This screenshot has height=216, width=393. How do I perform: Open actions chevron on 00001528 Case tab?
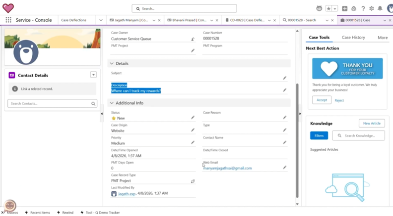coord(385,20)
